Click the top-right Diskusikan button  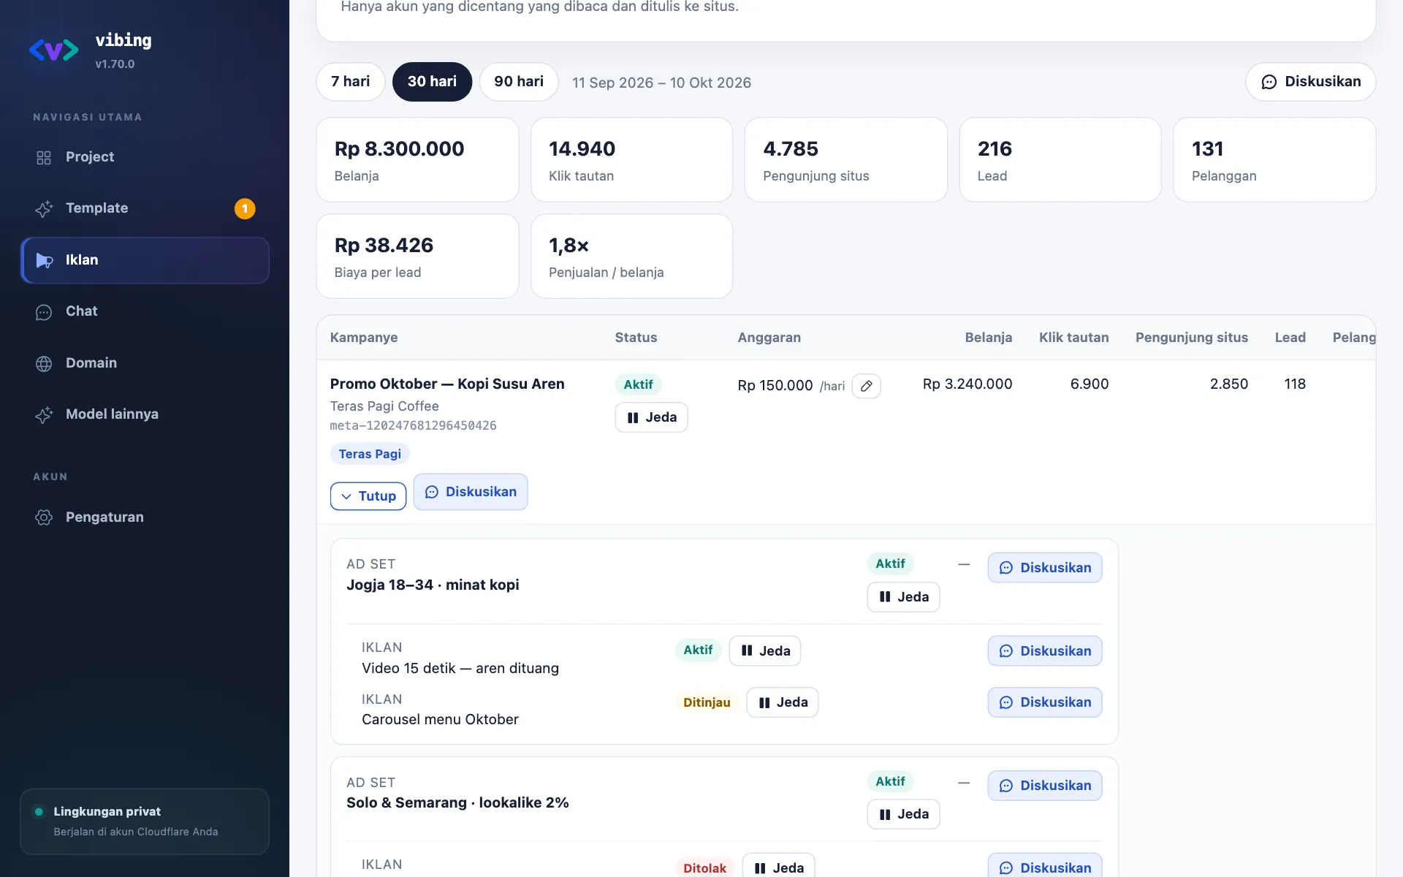[1311, 82]
